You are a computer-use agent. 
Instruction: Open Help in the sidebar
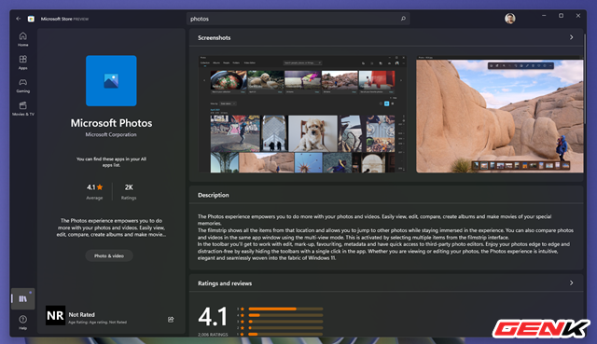(x=22, y=323)
